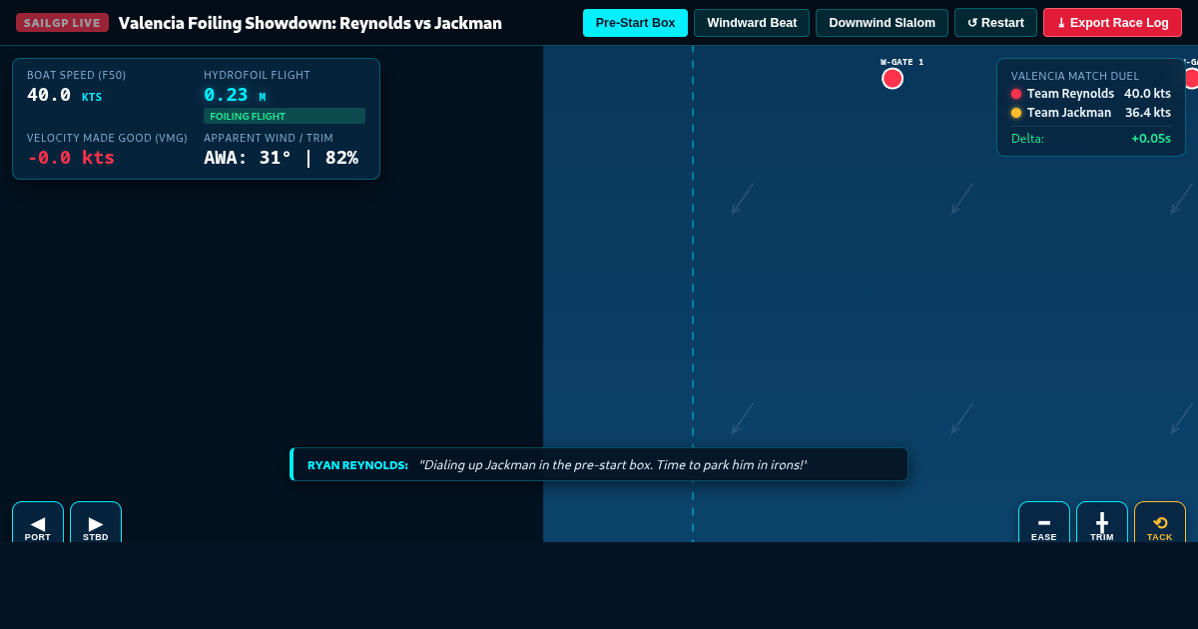Image resolution: width=1198 pixels, height=629 pixels.
Task: Open the Windward Beat tab
Action: point(752,23)
